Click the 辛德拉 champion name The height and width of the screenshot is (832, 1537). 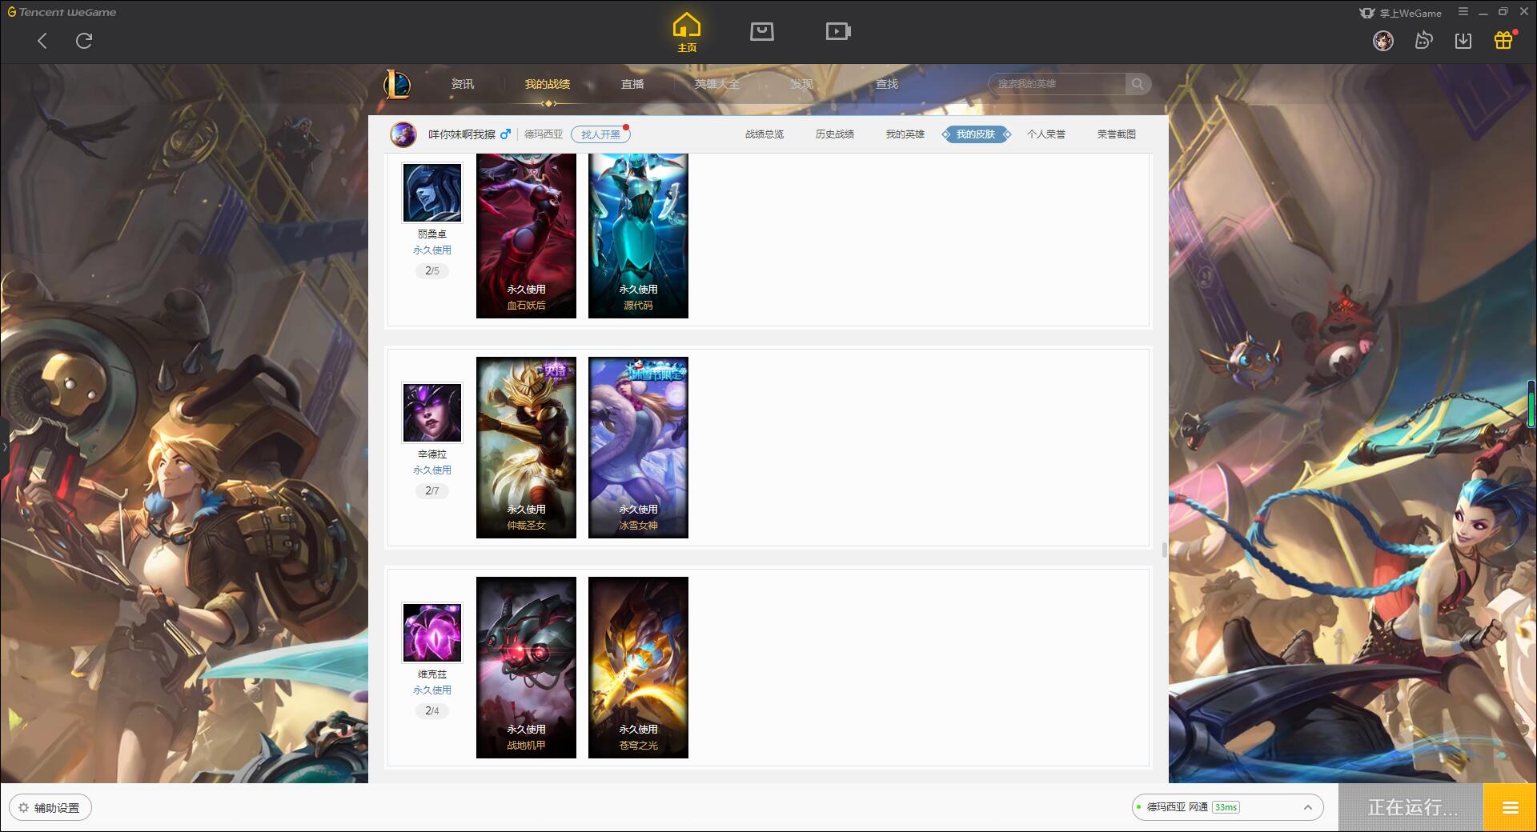tap(432, 454)
